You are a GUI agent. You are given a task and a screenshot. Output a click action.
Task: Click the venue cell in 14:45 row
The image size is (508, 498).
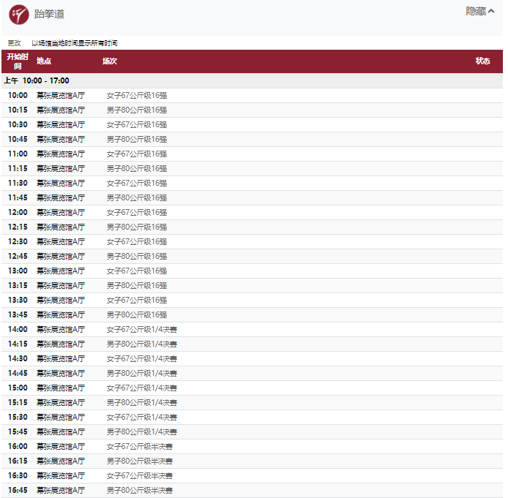click(61, 374)
